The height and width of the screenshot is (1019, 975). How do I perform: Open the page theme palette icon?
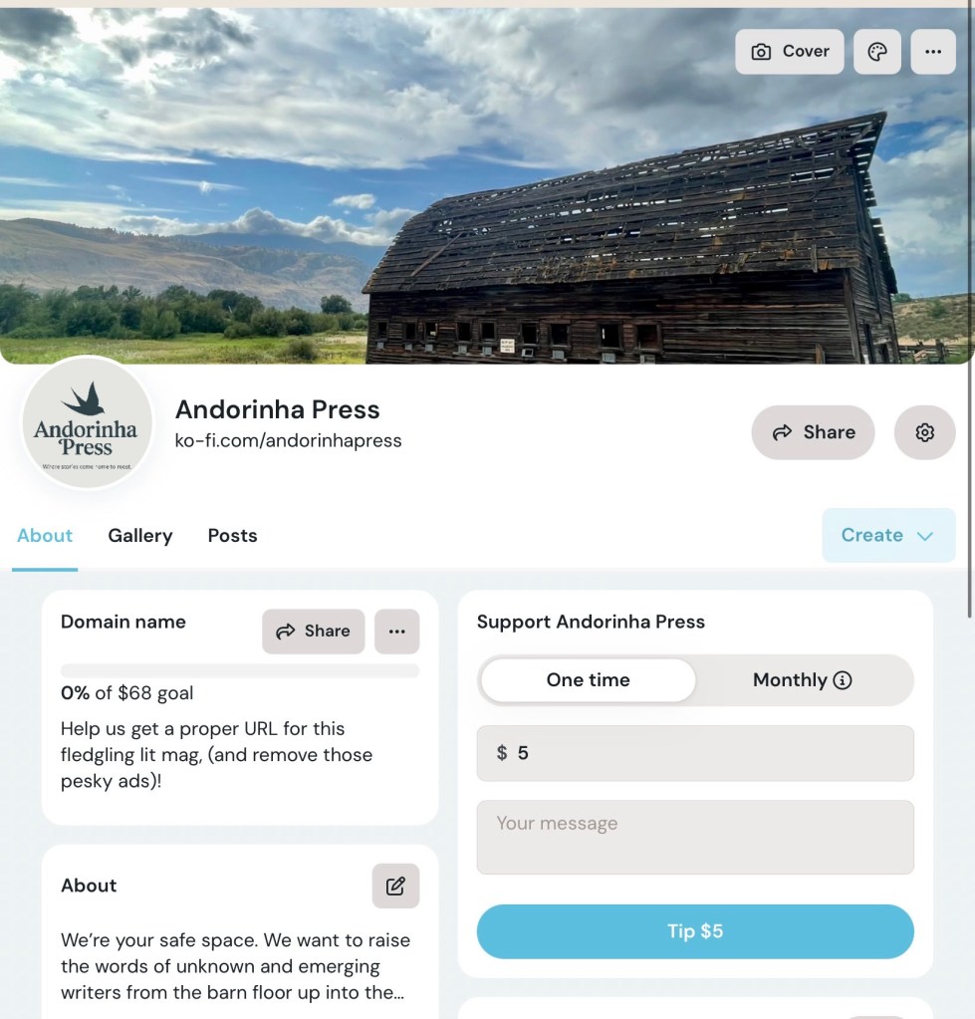pyautogui.click(x=876, y=51)
